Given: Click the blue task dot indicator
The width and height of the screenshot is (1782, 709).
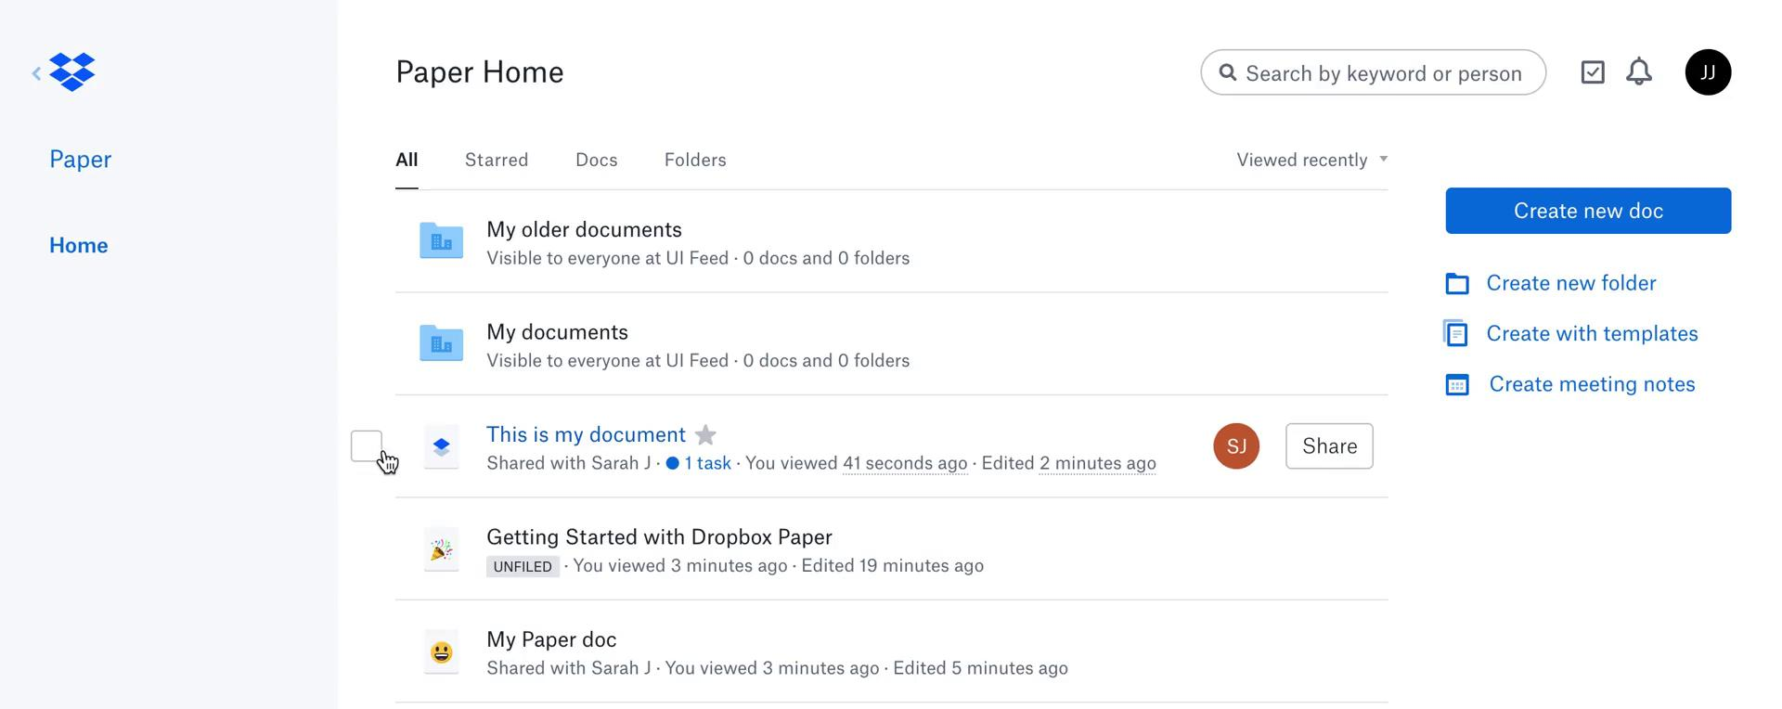Looking at the screenshot, I should pos(673,463).
